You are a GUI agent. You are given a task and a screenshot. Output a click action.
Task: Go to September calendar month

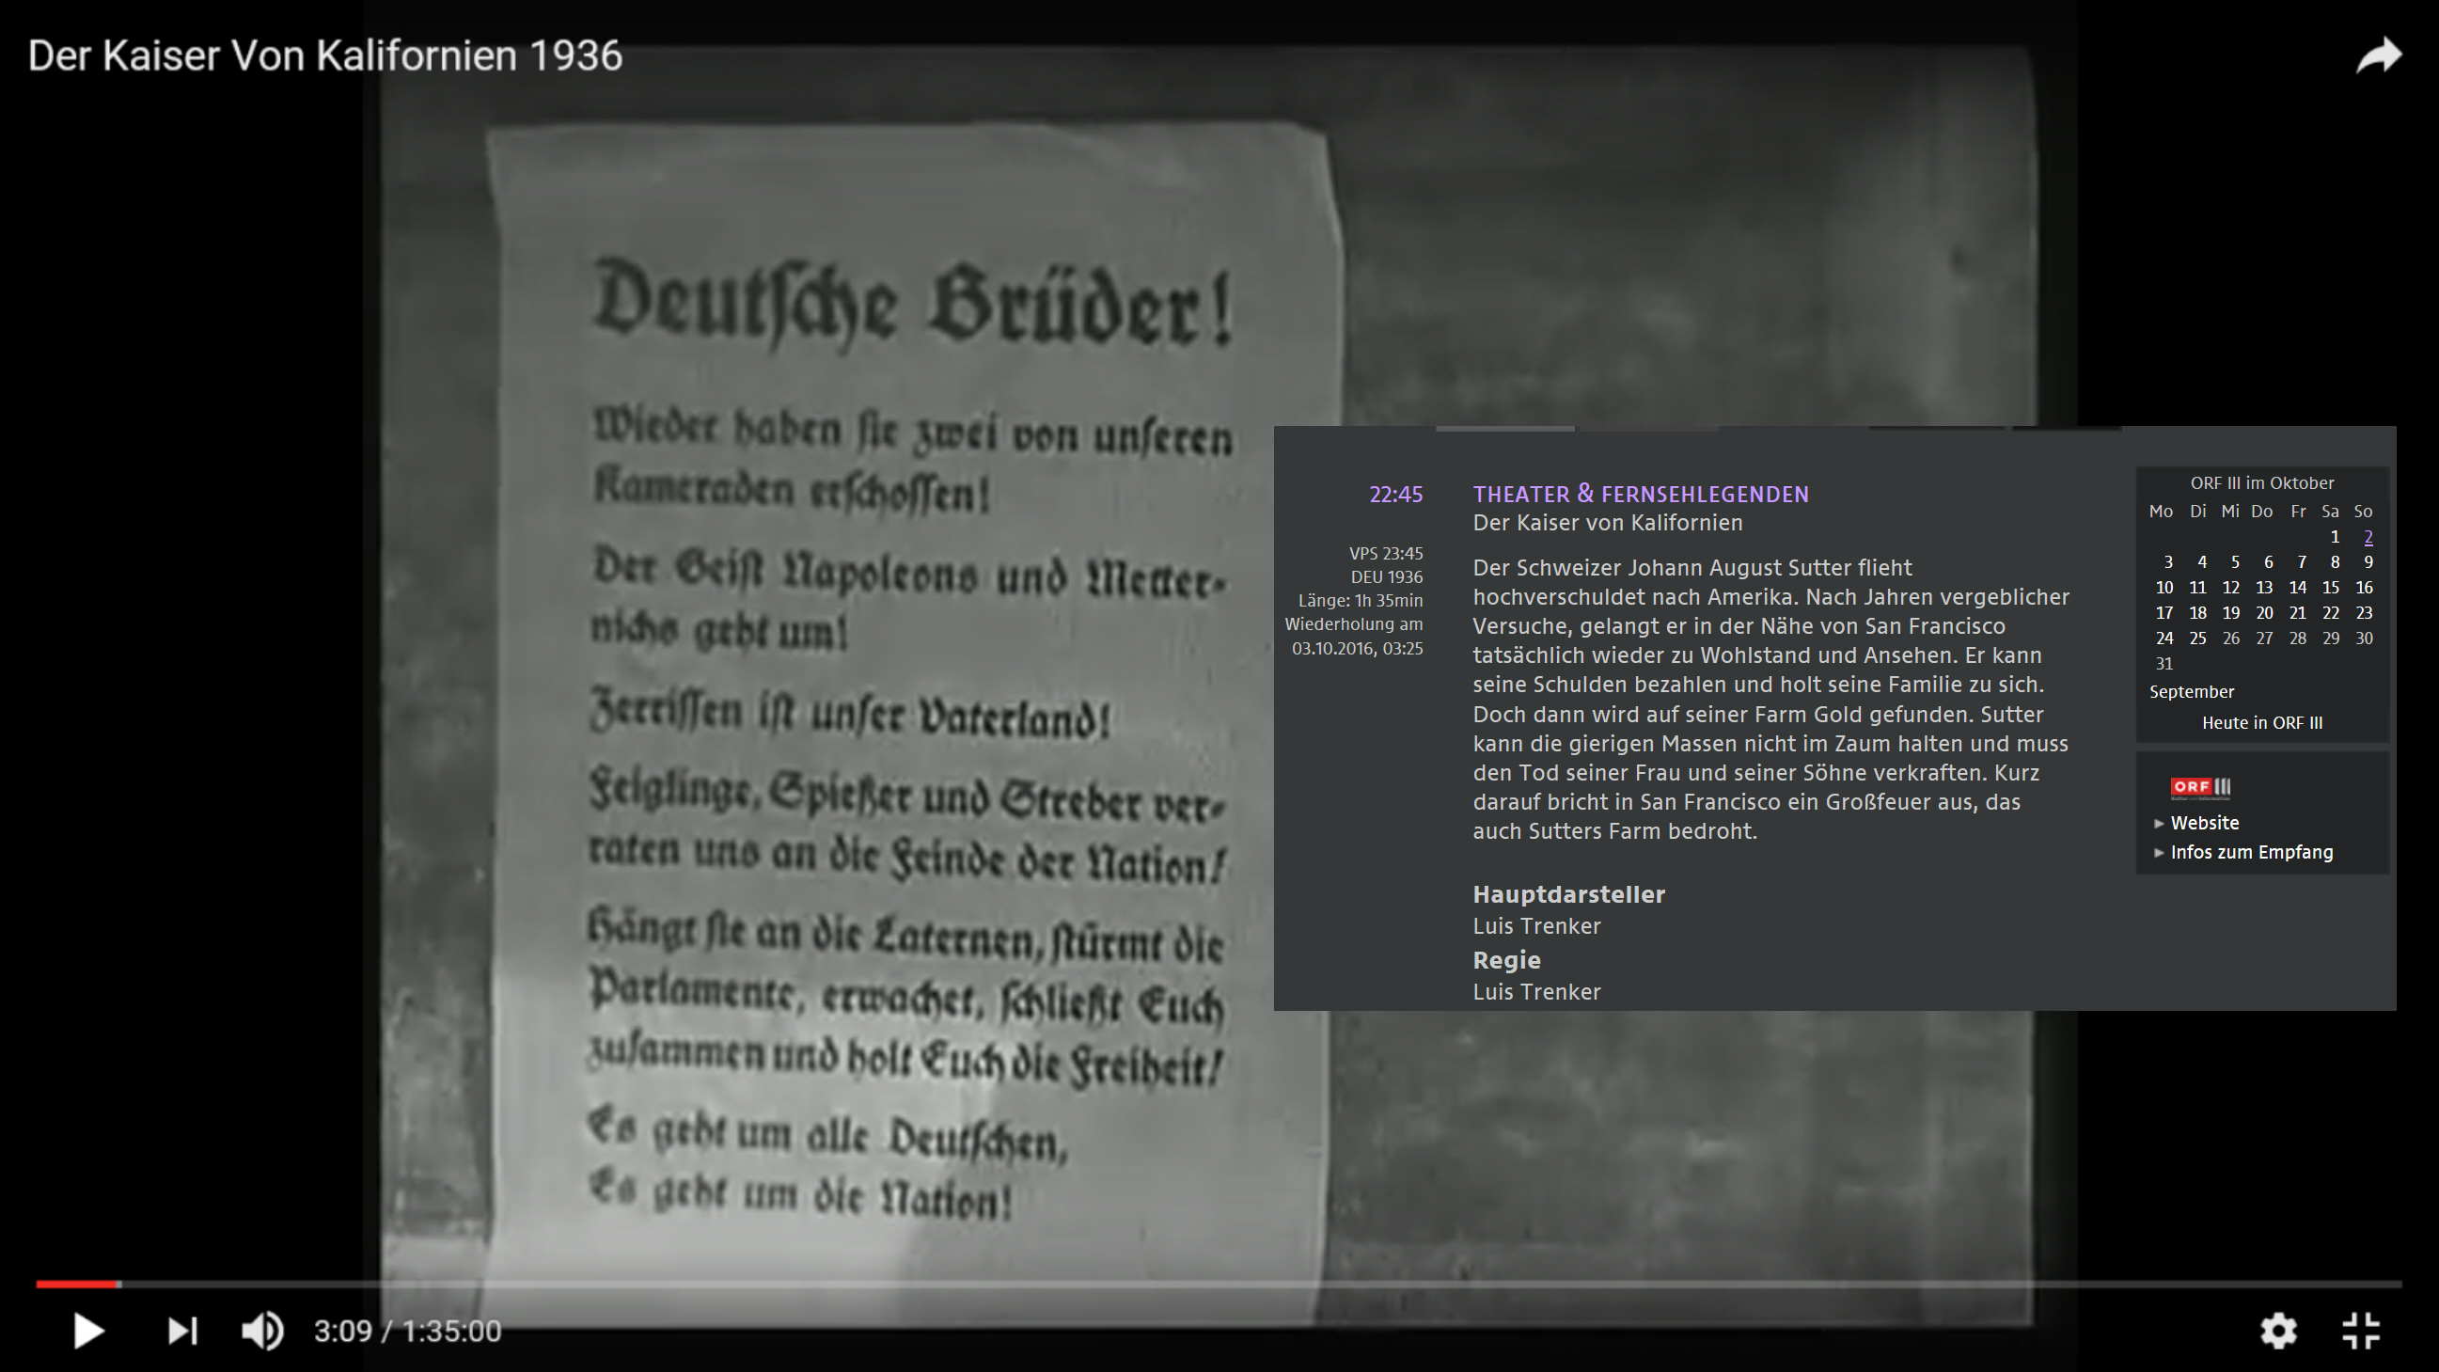tap(2191, 692)
